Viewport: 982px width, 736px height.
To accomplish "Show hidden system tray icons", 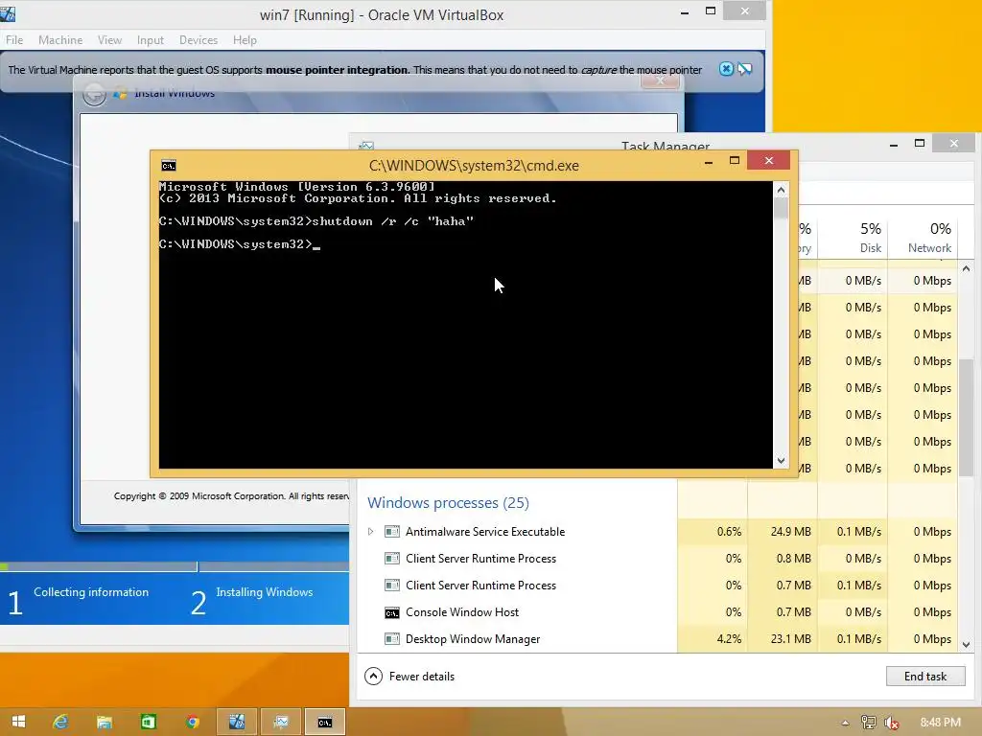I will (x=846, y=723).
